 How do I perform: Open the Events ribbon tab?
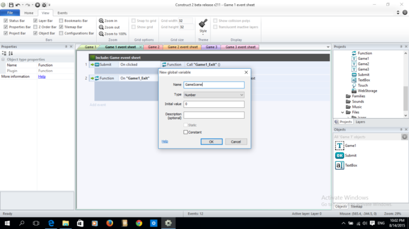coord(63,13)
